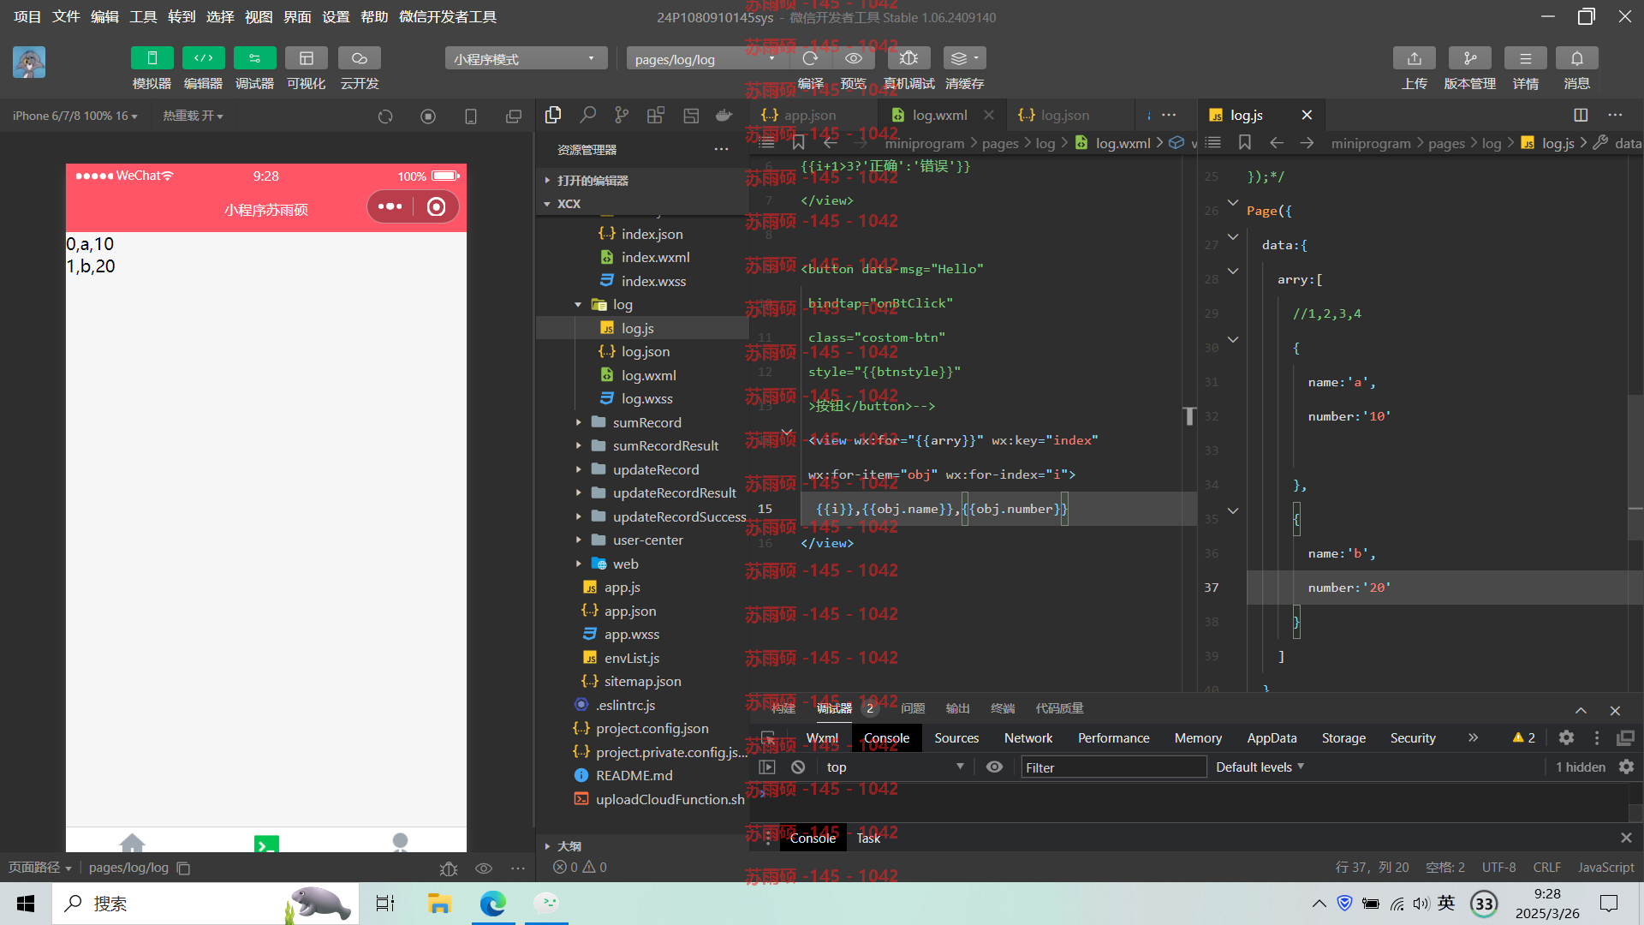
Task: Open the 详情 details panel
Action: pyautogui.click(x=1525, y=58)
